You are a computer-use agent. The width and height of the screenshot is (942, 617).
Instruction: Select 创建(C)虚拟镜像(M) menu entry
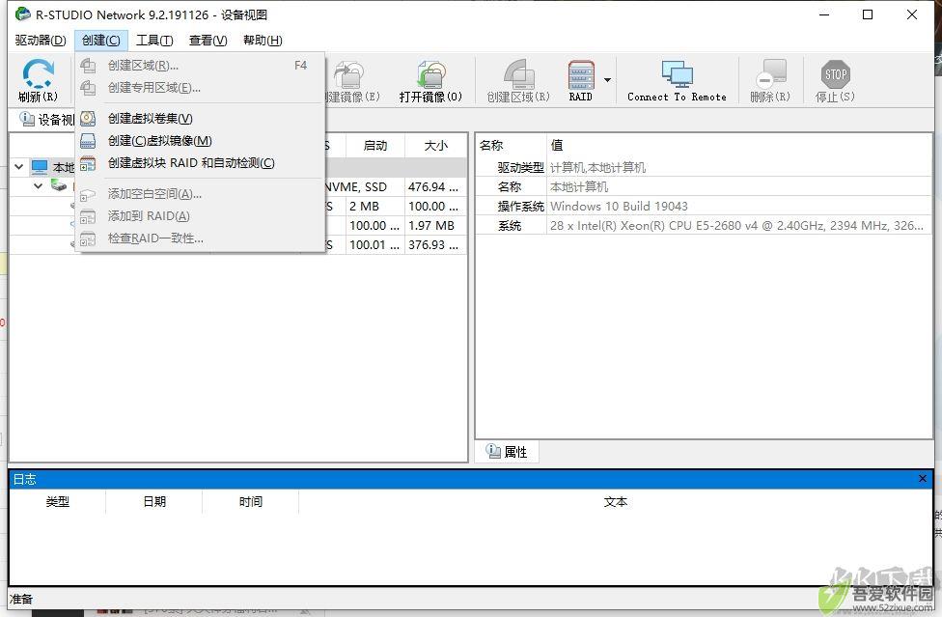click(x=200, y=141)
